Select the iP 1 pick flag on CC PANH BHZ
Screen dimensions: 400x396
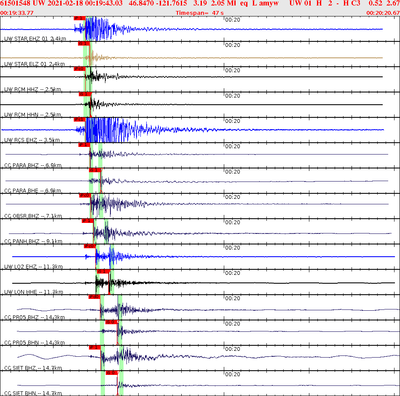pyautogui.click(x=88, y=221)
